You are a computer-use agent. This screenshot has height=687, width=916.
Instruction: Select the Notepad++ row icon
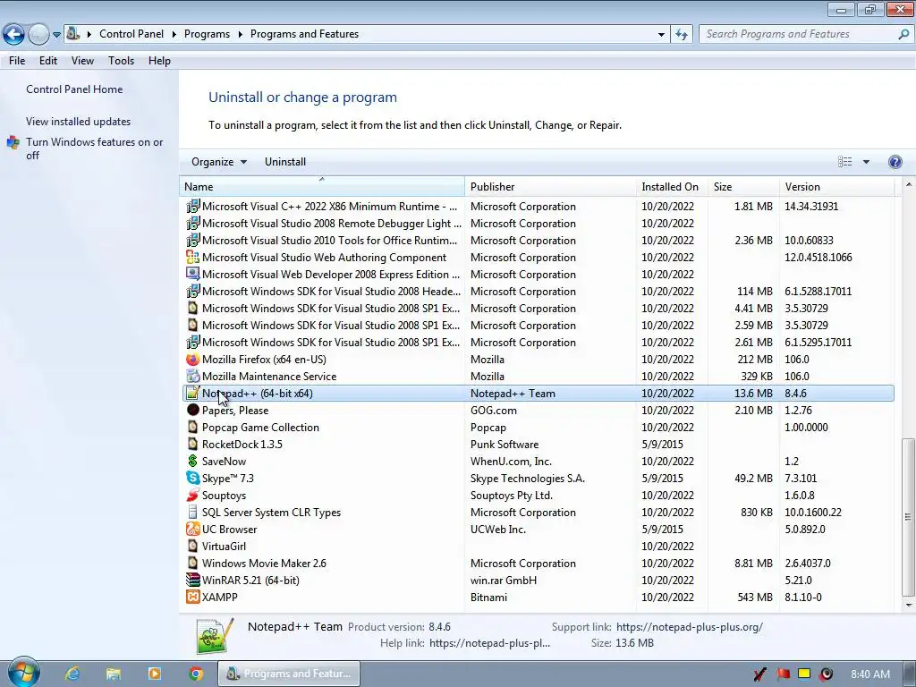[x=192, y=394]
